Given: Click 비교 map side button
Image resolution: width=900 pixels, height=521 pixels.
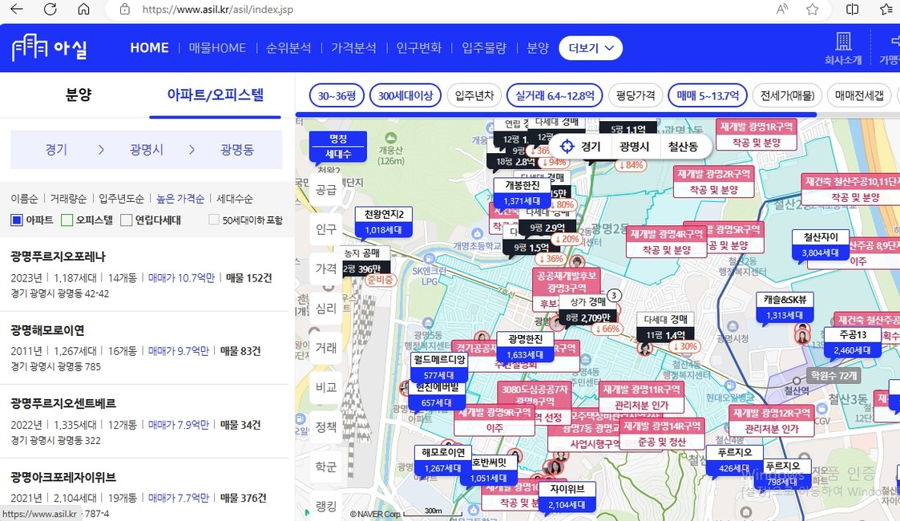Looking at the screenshot, I should coord(326,387).
